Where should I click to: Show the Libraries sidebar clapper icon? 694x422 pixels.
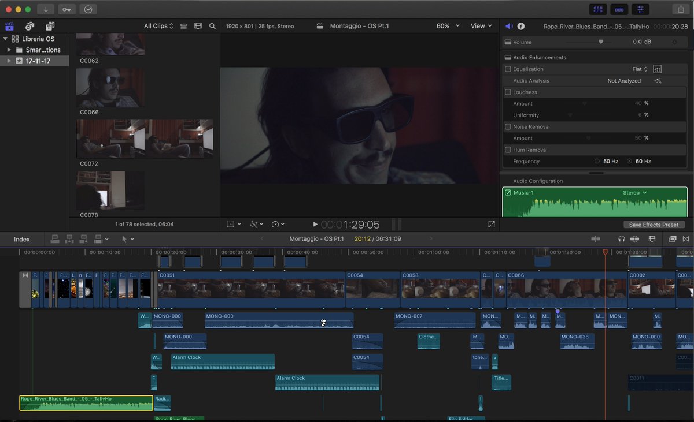(9, 26)
